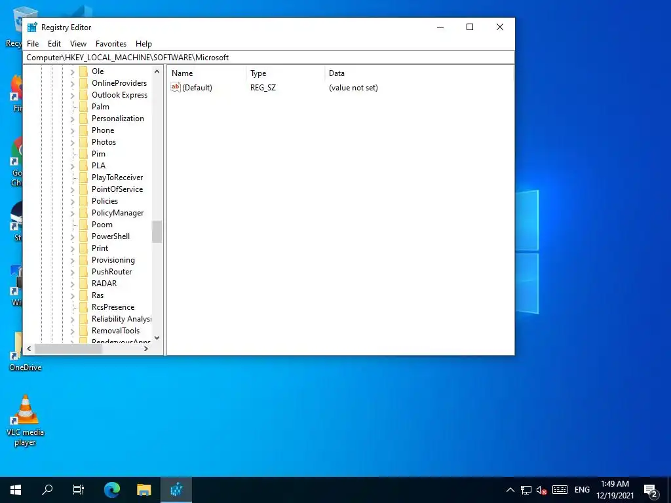671x503 pixels.
Task: Select the RcsPresence key
Action: click(x=113, y=307)
